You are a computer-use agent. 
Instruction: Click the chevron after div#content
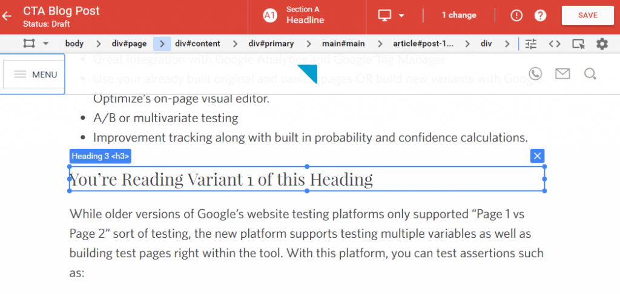(236, 44)
